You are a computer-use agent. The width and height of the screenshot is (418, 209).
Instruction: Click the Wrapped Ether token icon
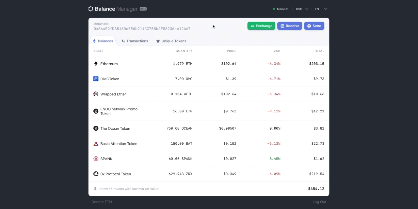click(96, 94)
